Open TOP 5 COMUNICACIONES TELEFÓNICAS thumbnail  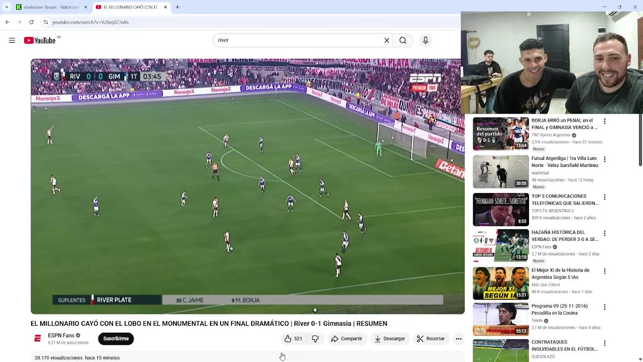coord(501,209)
